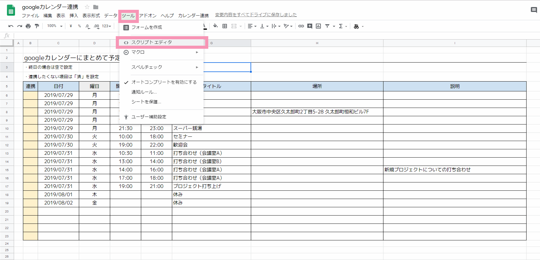Open the 123 number format dropdown

point(106,26)
